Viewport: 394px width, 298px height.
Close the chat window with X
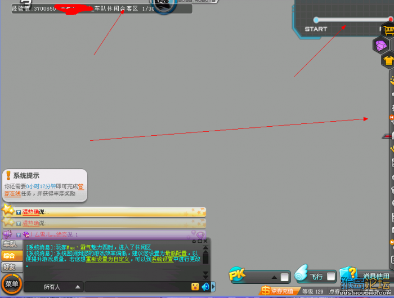point(205,241)
